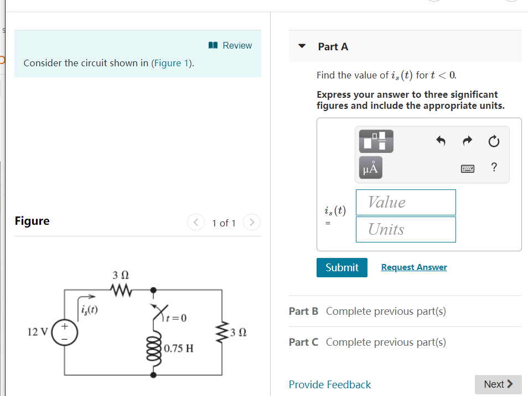This screenshot has width=528, height=396.
Task: Open the on-screen keyboard shortcuts icon
Action: coord(468,168)
